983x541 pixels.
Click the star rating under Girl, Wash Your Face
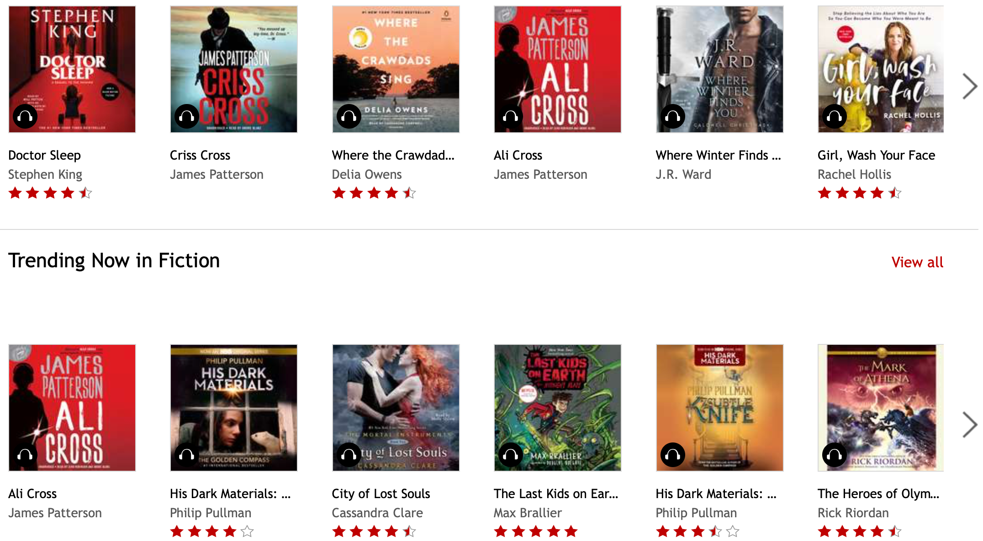[x=860, y=193]
